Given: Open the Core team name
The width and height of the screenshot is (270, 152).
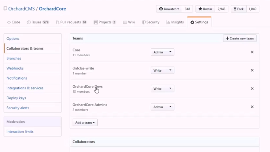Looking at the screenshot, I should click(x=76, y=50).
